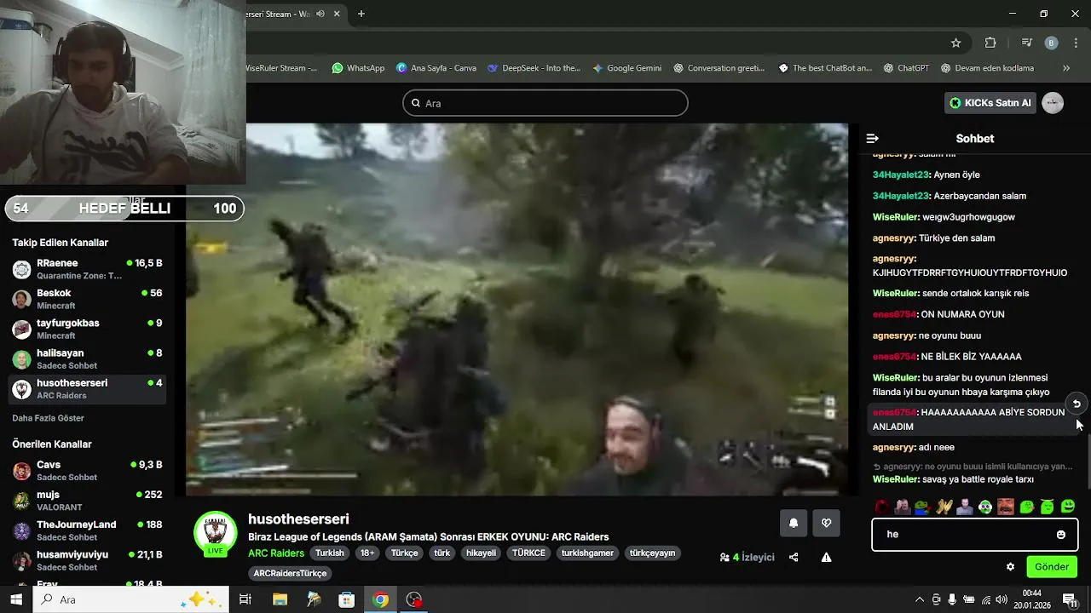Open Beskok channel in sidebar
The height and width of the screenshot is (613, 1091).
pos(87,299)
